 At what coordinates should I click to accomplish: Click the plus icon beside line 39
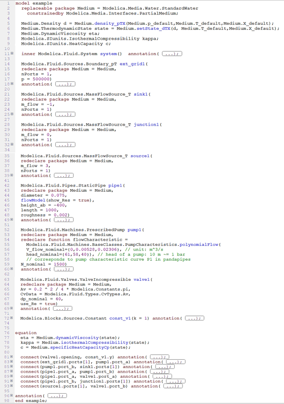[x=11, y=175]
